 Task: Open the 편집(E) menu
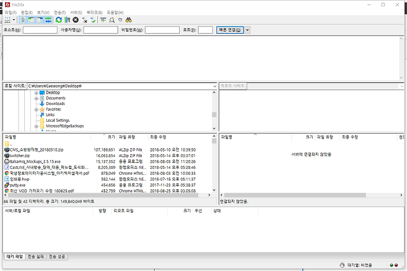(27, 12)
